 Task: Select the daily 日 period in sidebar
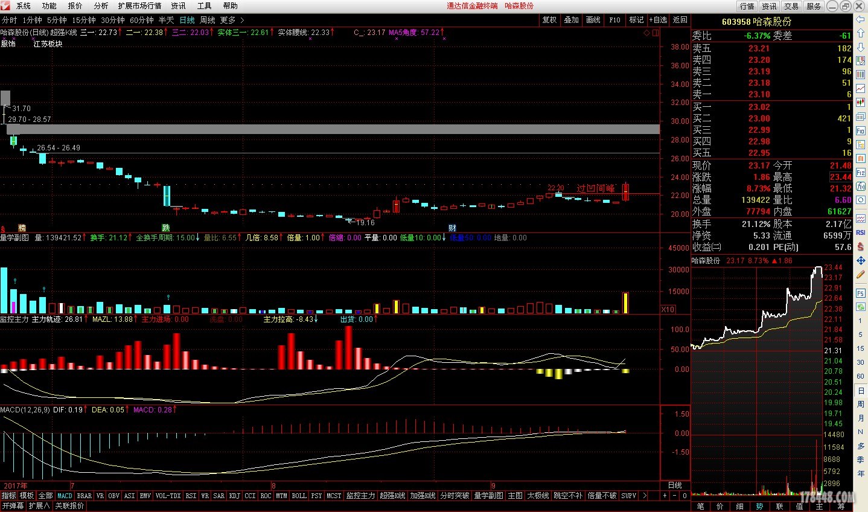click(x=861, y=391)
